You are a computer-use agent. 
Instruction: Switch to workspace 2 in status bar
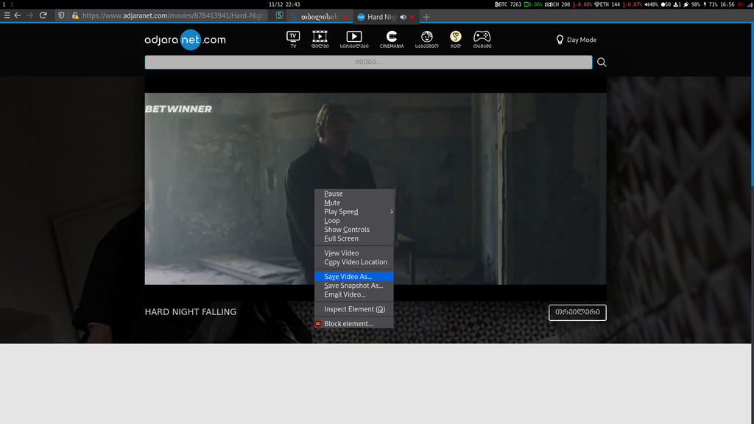[x=12, y=4]
